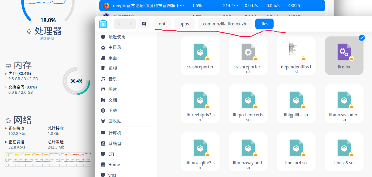Click the 总计接收 label
Screen dimensions: 372x177
(x=56, y=128)
